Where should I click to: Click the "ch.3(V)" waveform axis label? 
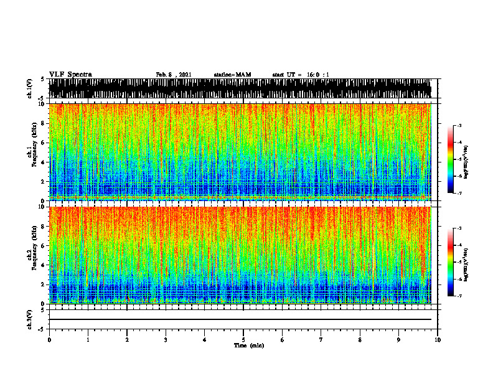[x=30, y=319]
